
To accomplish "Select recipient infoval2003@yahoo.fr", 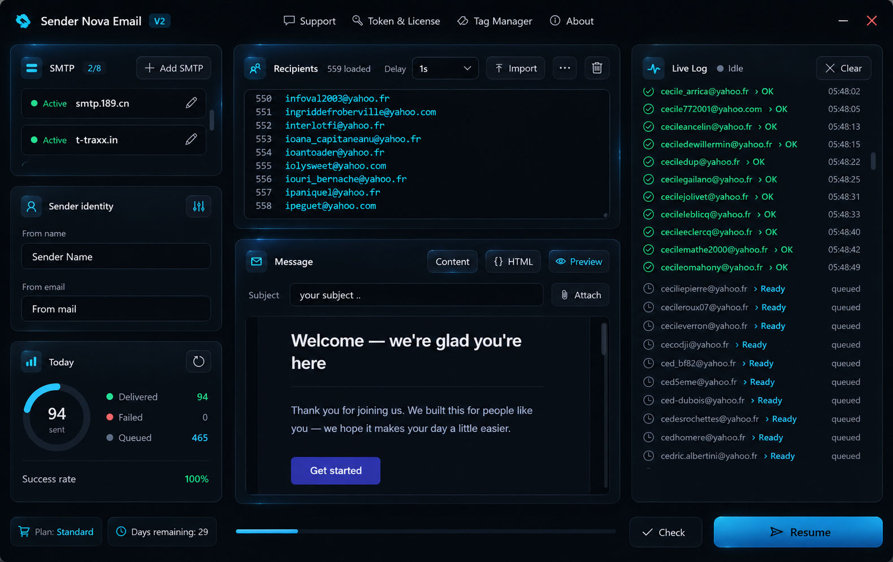I will click(x=337, y=98).
